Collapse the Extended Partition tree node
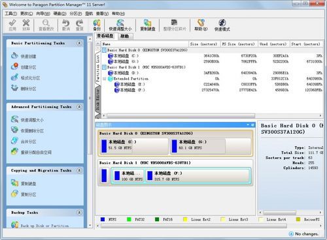 click(105, 78)
